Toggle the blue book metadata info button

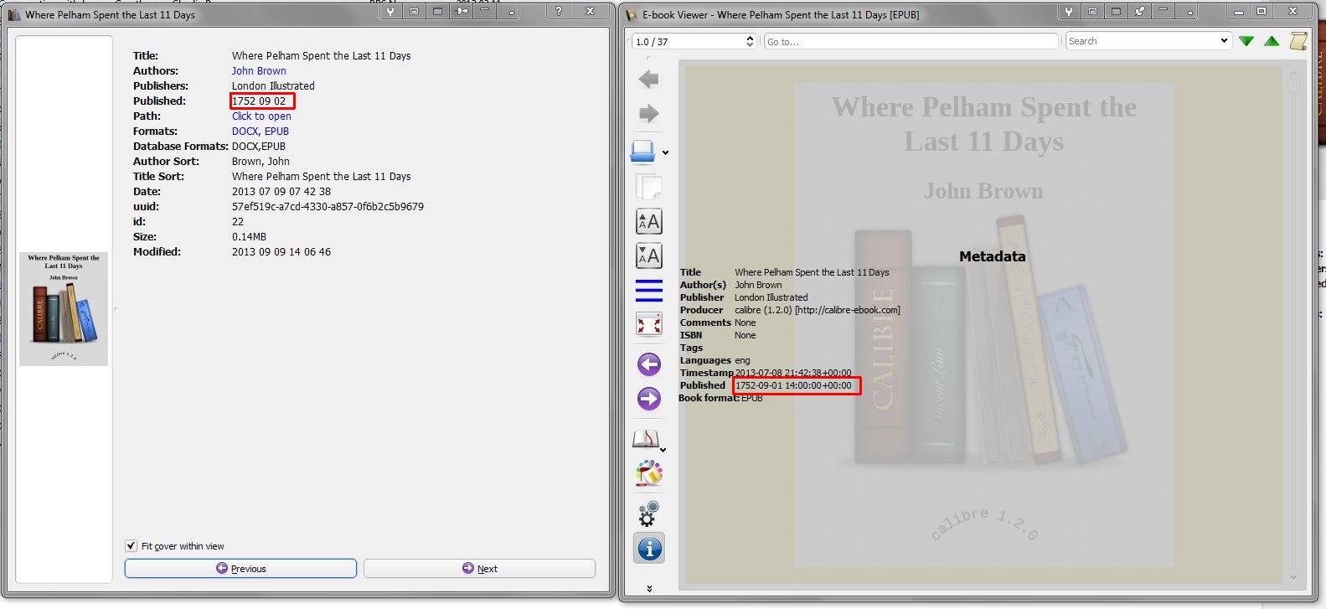click(x=649, y=549)
